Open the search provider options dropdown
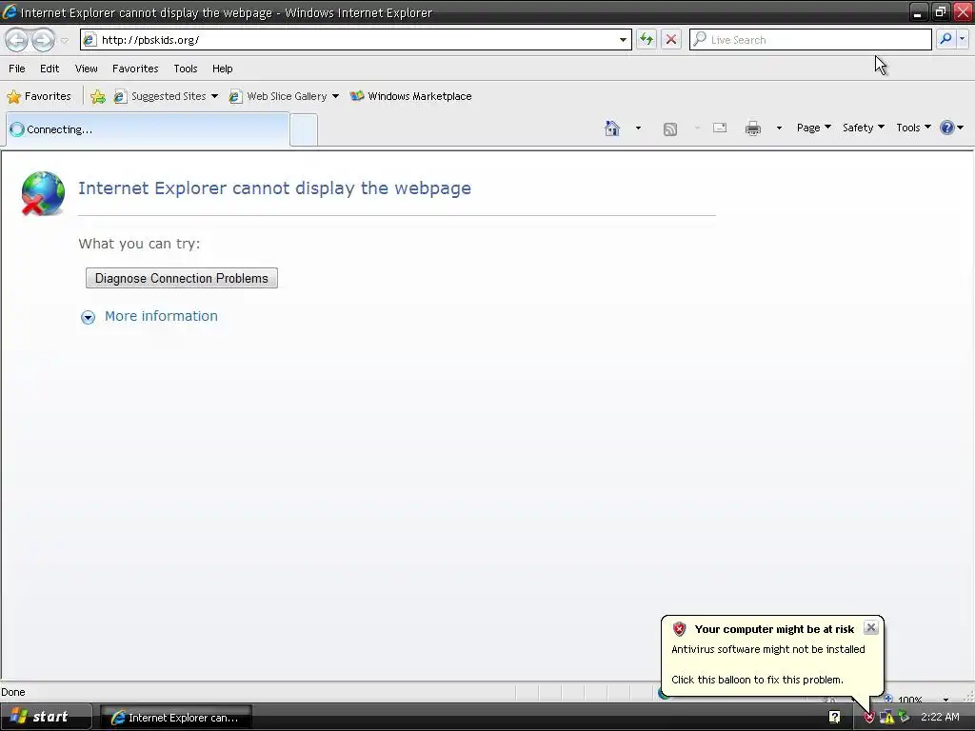 962,39
